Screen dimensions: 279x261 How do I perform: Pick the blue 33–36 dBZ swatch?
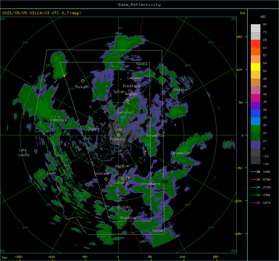pos(255,114)
